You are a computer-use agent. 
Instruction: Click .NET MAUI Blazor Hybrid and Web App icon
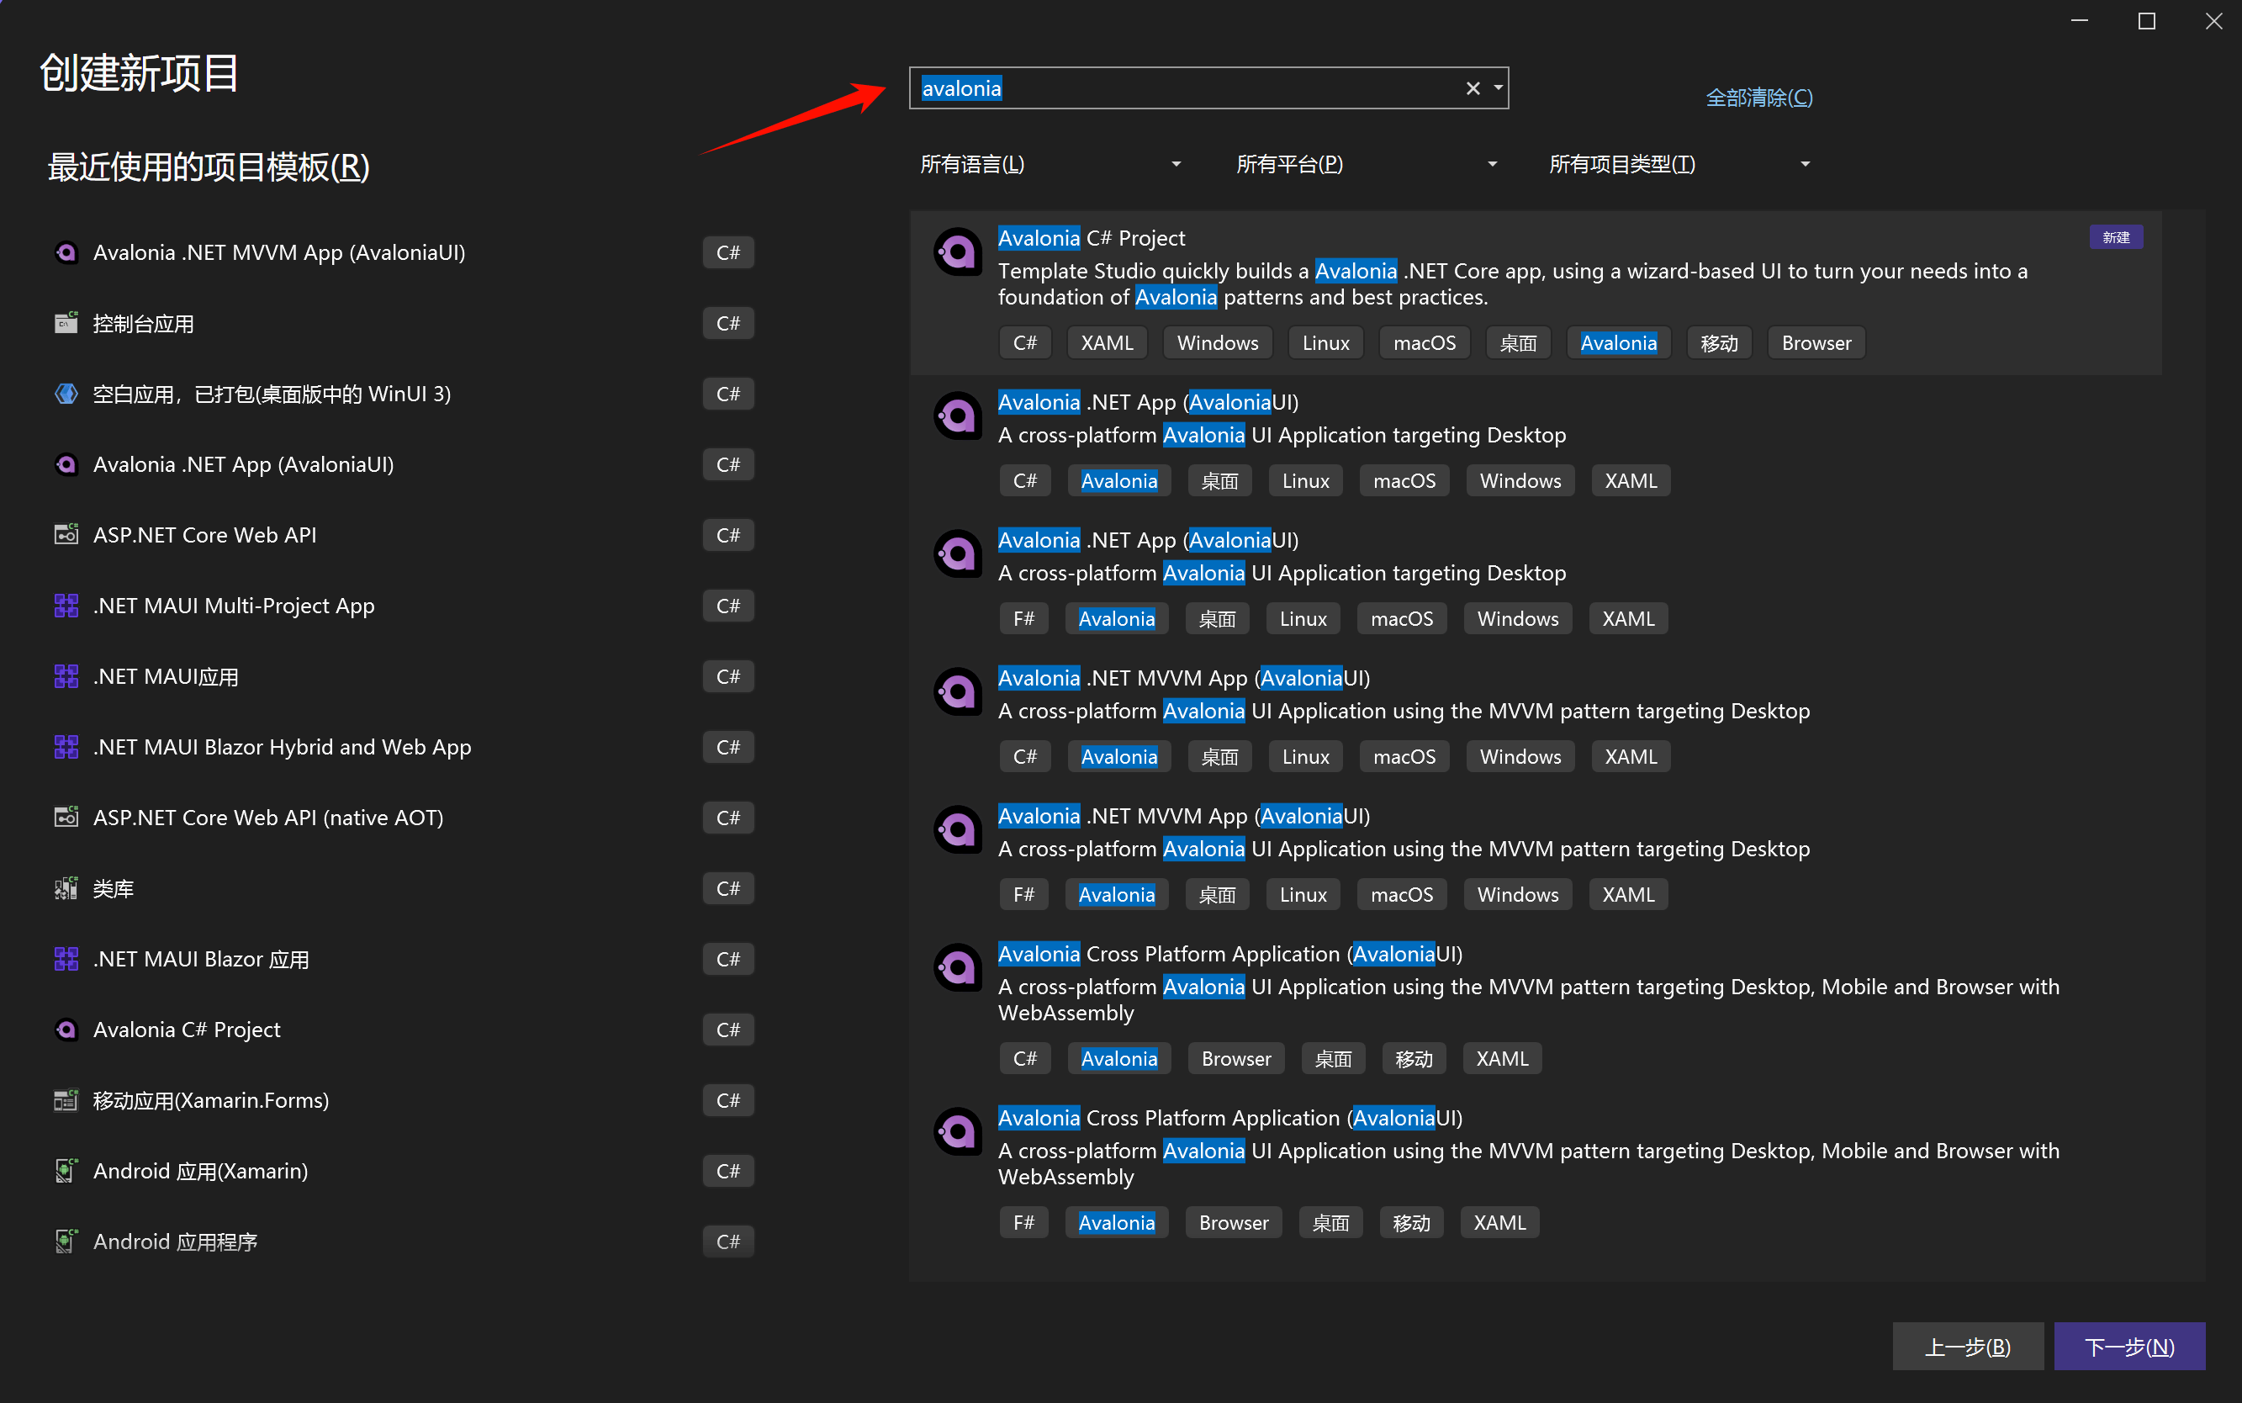(66, 747)
